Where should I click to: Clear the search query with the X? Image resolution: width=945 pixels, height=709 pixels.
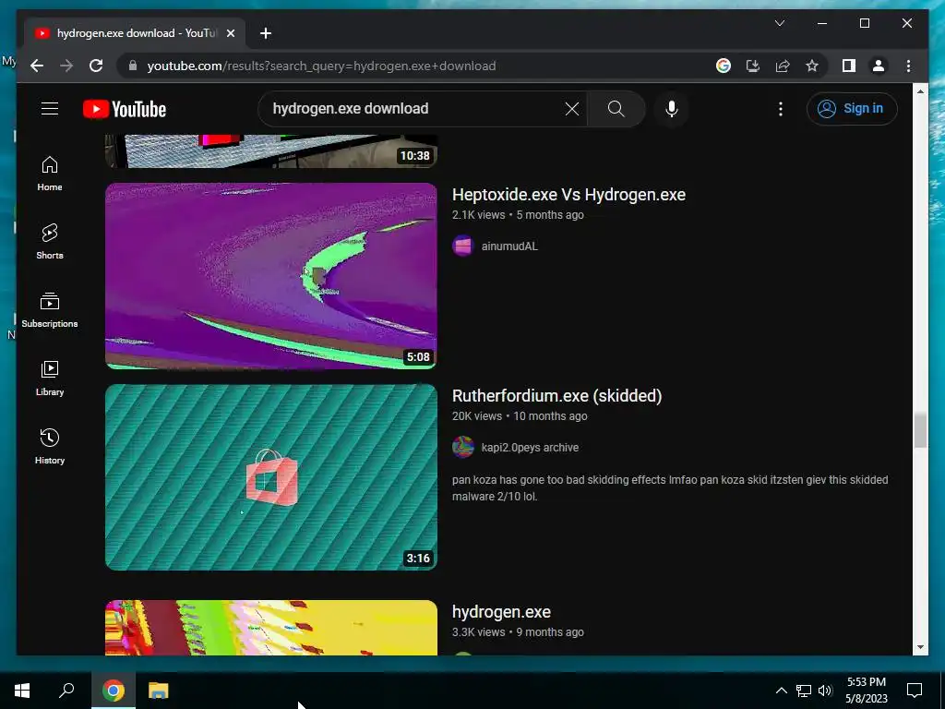point(572,109)
